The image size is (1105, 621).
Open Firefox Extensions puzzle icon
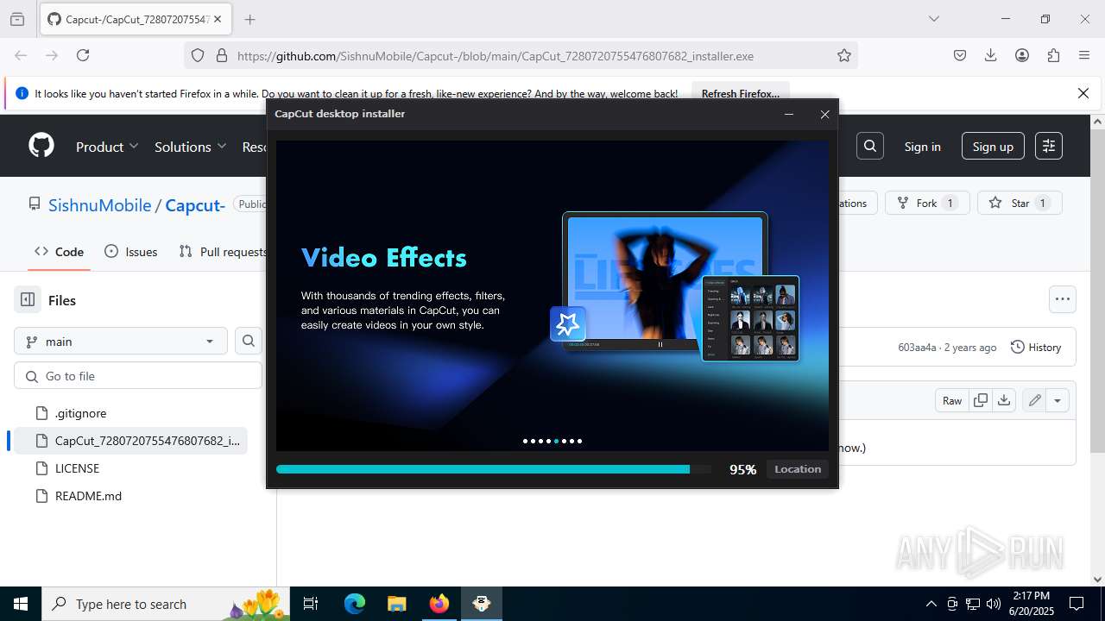tap(1053, 55)
